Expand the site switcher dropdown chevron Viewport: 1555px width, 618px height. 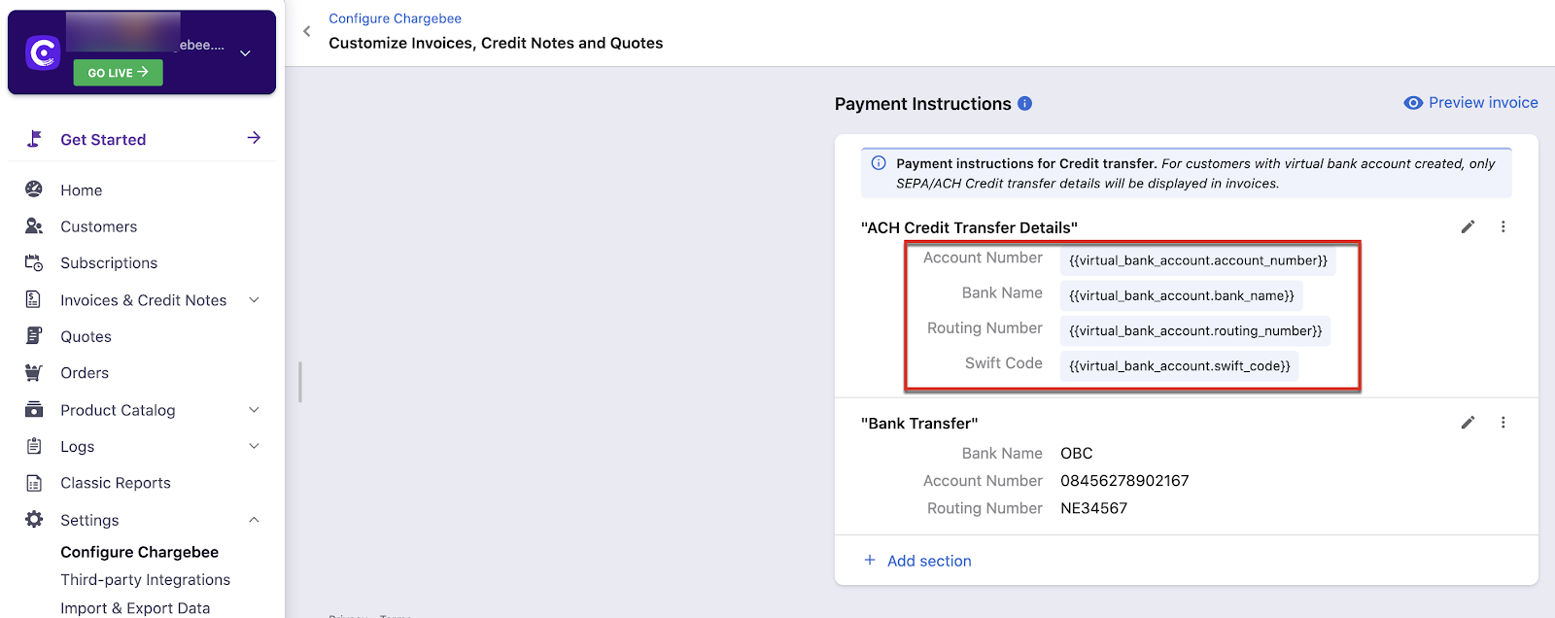pos(245,53)
